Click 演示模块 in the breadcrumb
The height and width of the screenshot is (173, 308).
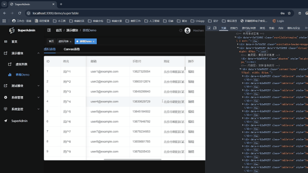coord(72,30)
